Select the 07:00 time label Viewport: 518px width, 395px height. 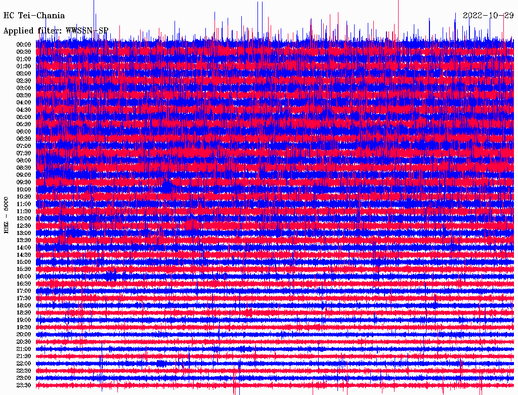24,146
